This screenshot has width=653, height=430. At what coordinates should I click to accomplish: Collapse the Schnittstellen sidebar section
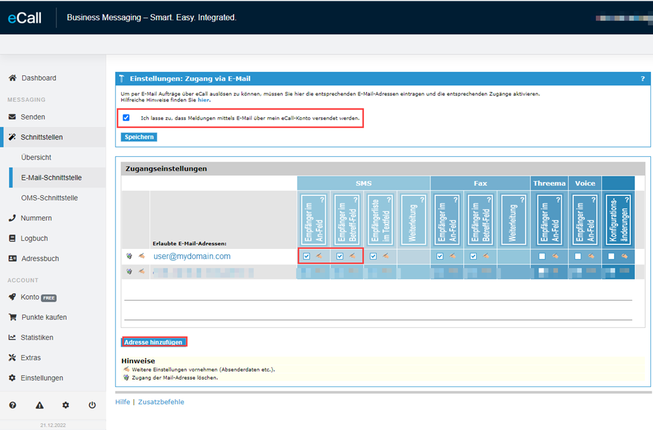click(x=42, y=137)
